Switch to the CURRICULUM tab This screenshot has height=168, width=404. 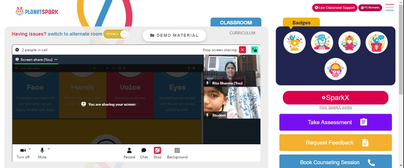[242, 33]
